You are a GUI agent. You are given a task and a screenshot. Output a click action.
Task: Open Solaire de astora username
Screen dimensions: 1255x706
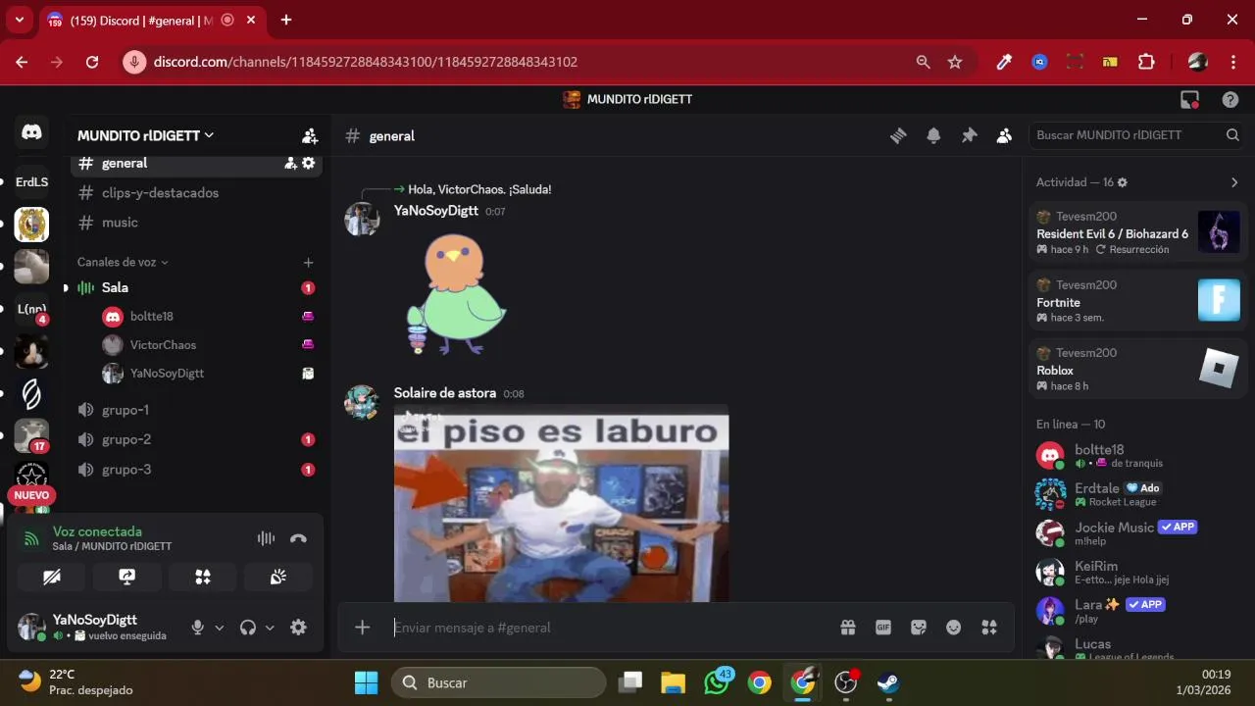tap(444, 393)
